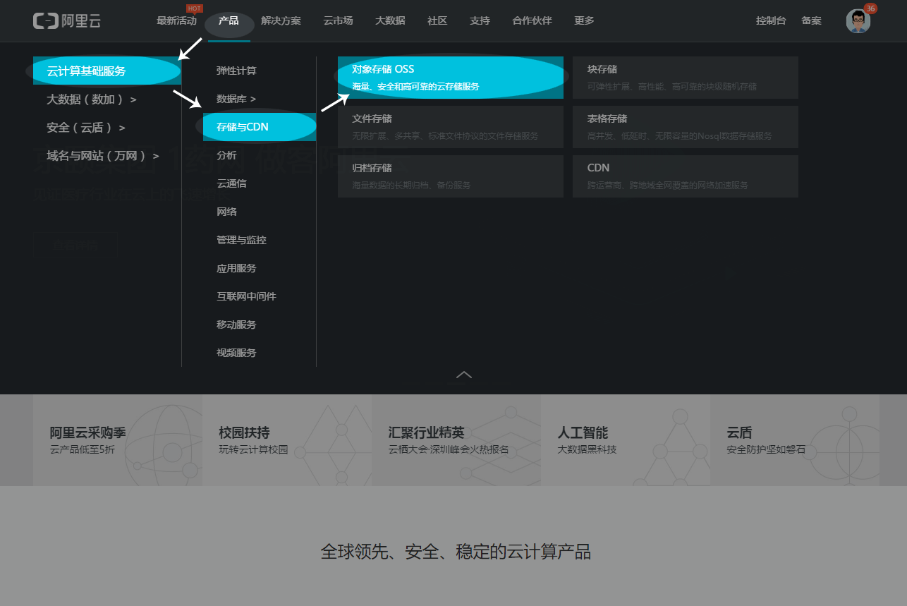Open the CDN product card
This screenshot has height=606, width=907.
pyautogui.click(x=686, y=176)
